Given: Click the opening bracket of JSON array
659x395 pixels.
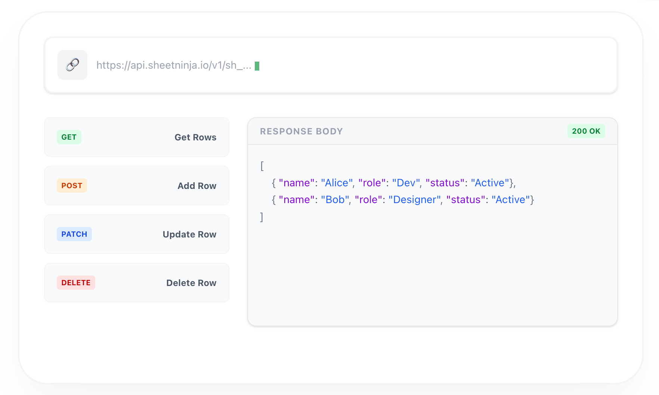Looking at the screenshot, I should click(x=262, y=166).
